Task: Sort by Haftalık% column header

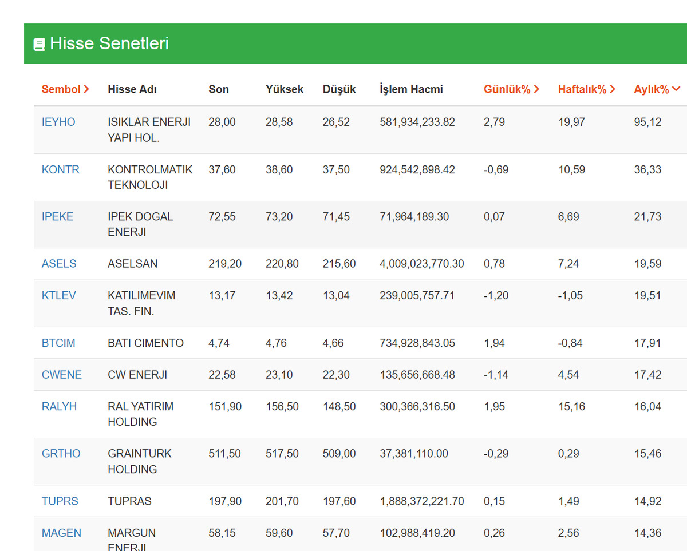Action: pos(587,89)
